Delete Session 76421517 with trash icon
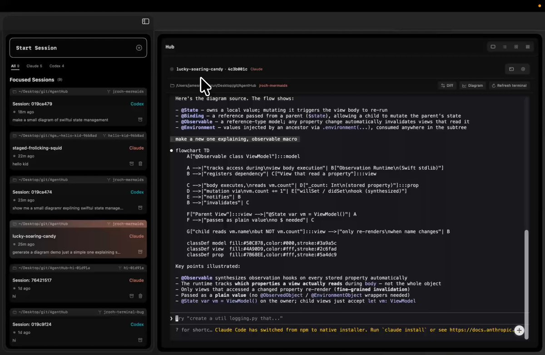 [140, 296]
